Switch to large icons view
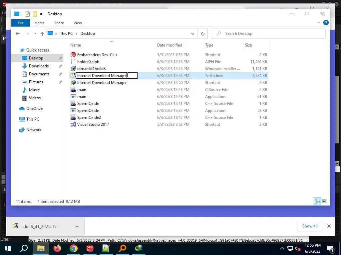This screenshot has height=255, width=341. click(x=324, y=201)
